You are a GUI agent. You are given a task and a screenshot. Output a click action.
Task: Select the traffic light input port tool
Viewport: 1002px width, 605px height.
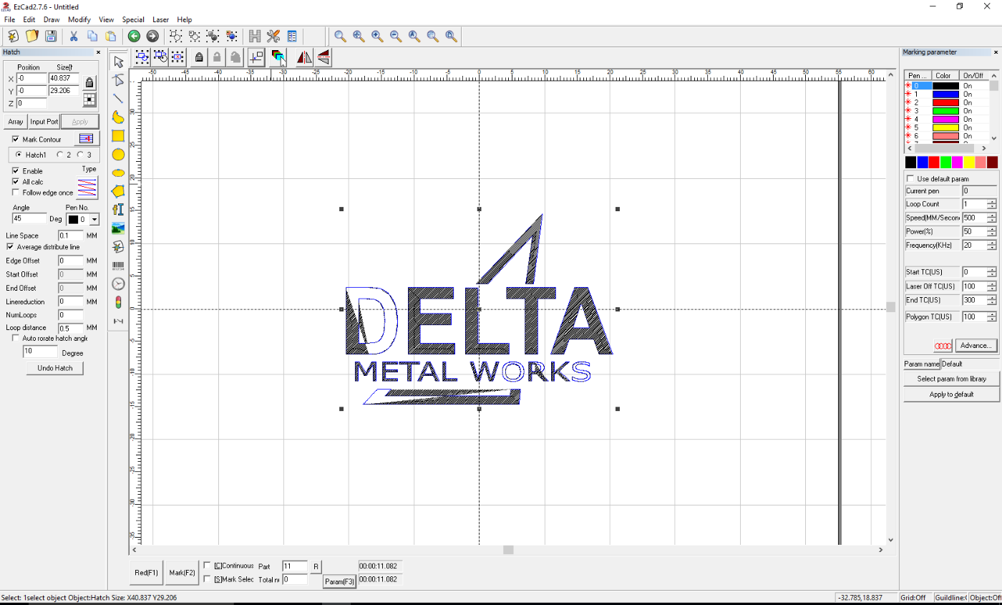(119, 302)
